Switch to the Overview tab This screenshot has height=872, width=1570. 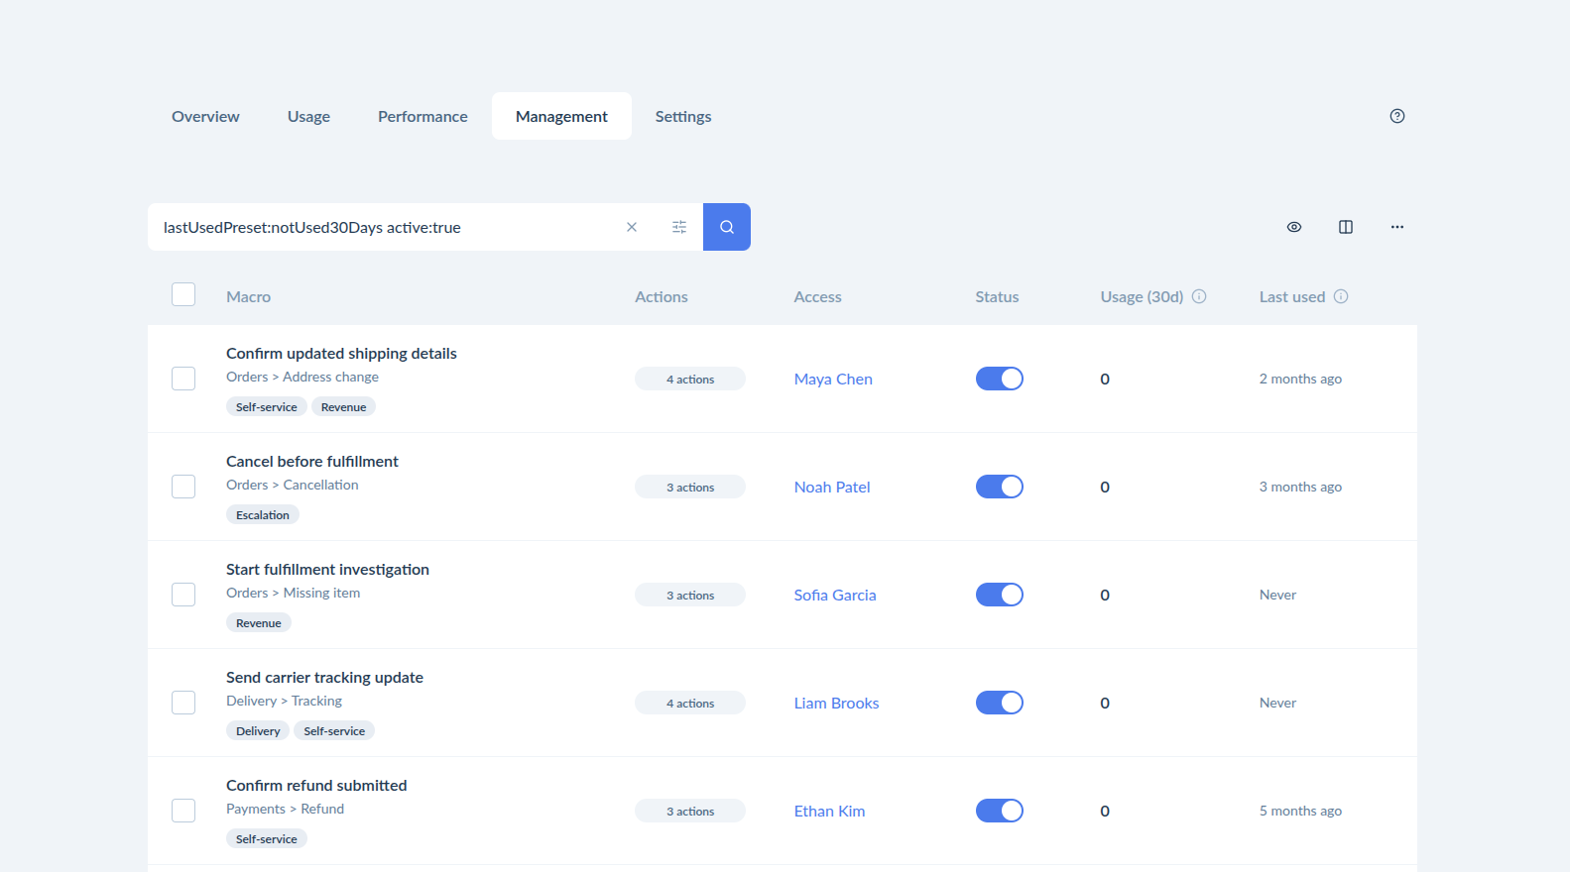[x=205, y=116]
